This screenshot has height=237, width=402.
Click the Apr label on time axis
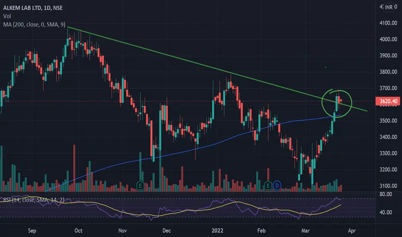[352, 231]
